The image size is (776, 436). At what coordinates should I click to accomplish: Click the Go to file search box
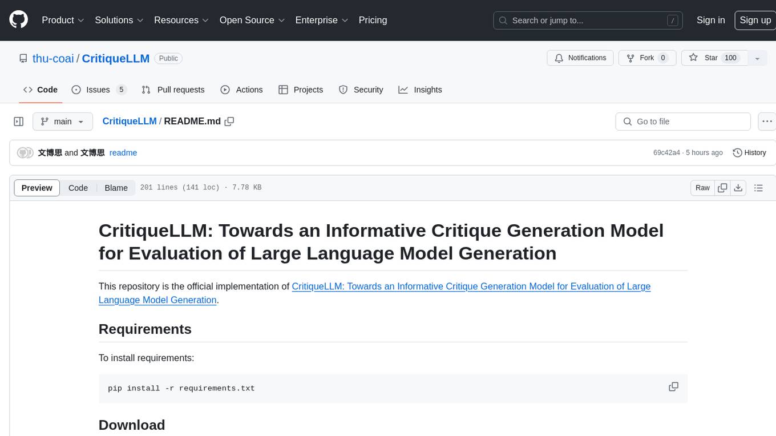[683, 122]
